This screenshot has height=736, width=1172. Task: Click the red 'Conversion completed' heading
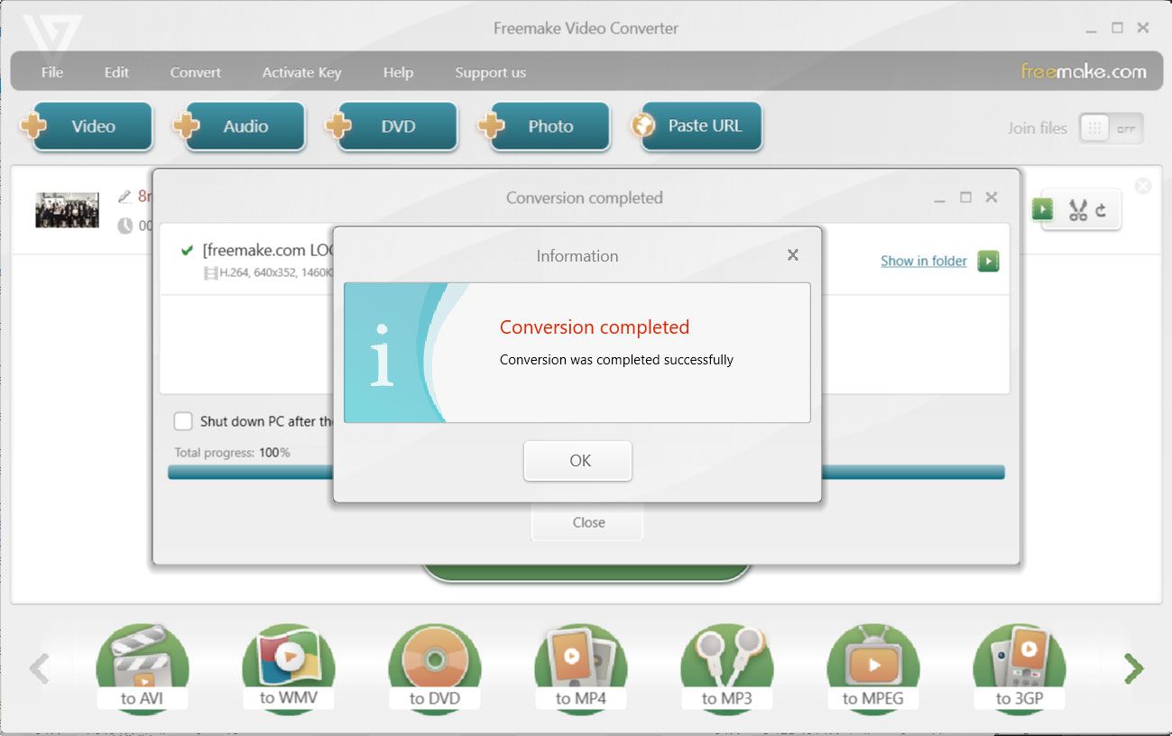(595, 327)
